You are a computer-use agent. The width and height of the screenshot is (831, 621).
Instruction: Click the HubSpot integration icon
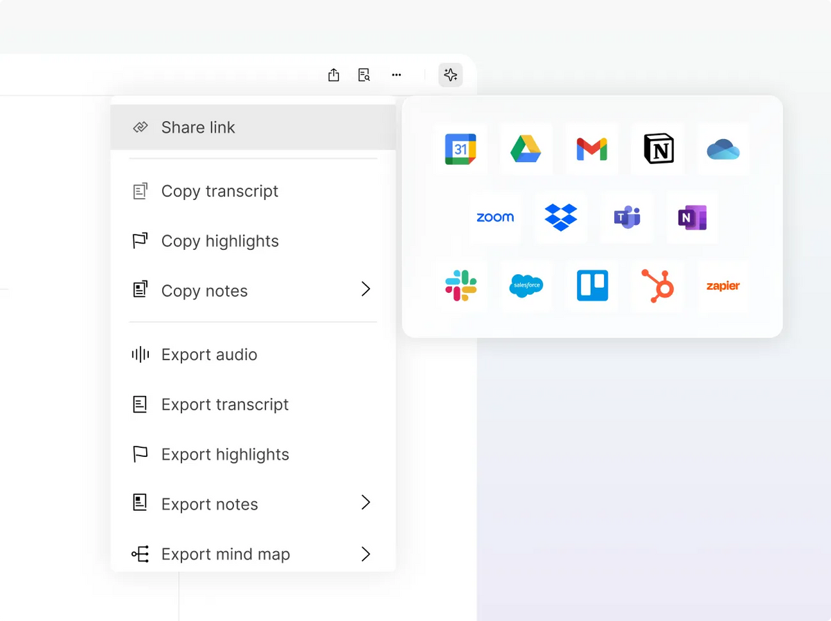[656, 285]
